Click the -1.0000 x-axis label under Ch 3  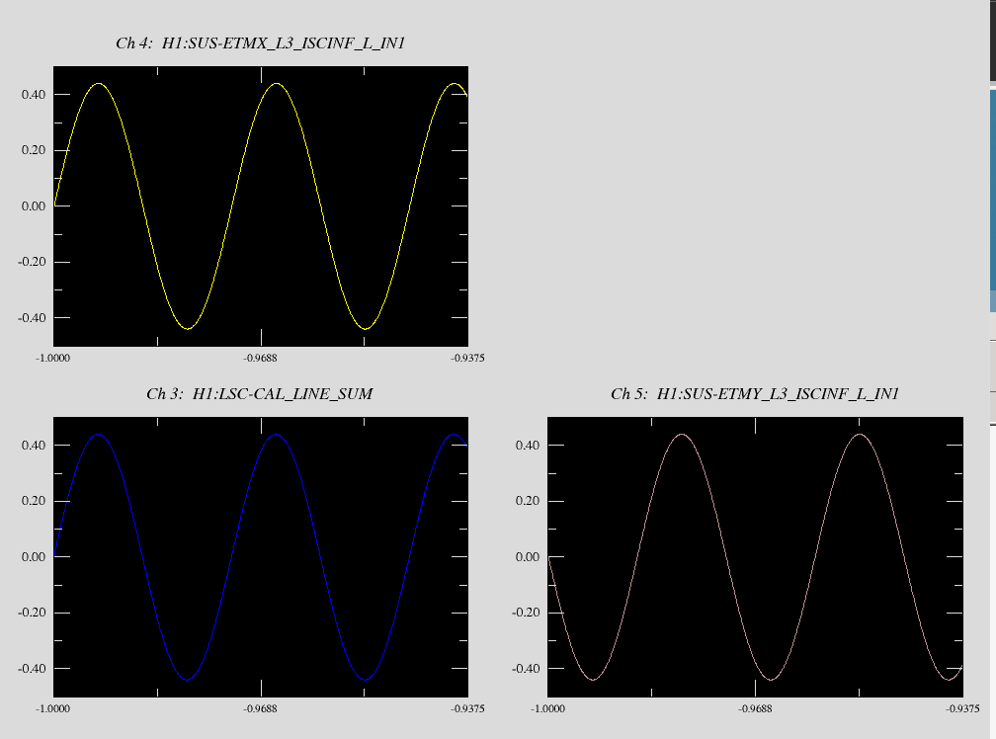(x=52, y=708)
